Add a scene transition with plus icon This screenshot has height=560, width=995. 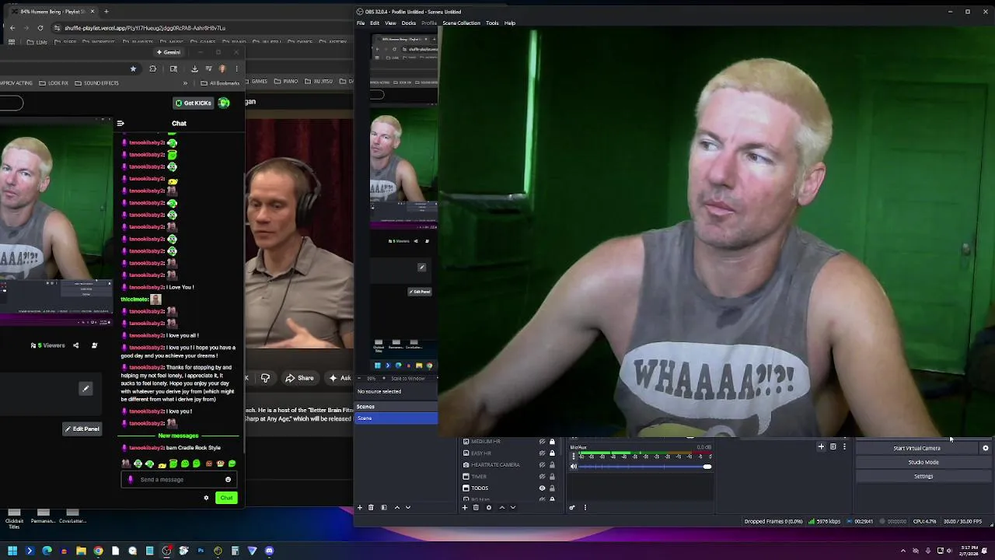(821, 446)
